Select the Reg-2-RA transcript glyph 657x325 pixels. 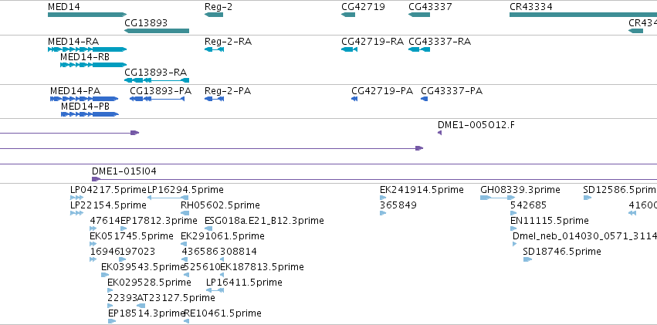pyautogui.click(x=214, y=49)
